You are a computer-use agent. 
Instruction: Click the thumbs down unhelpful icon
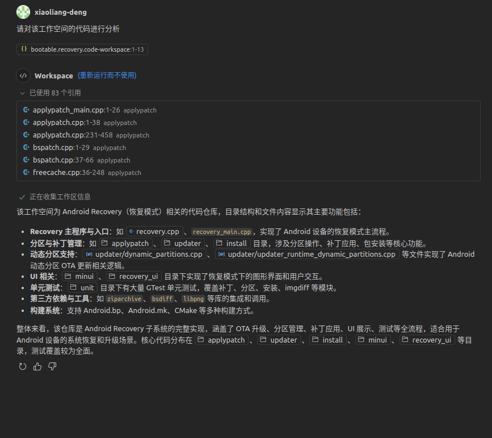pyautogui.click(x=52, y=366)
